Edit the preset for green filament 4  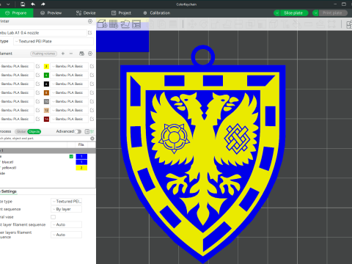[92, 75]
